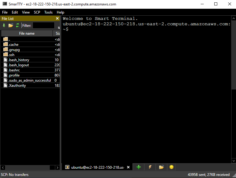The image size is (236, 178).
Task: Select the .Xauthority file
Action: tap(30, 85)
